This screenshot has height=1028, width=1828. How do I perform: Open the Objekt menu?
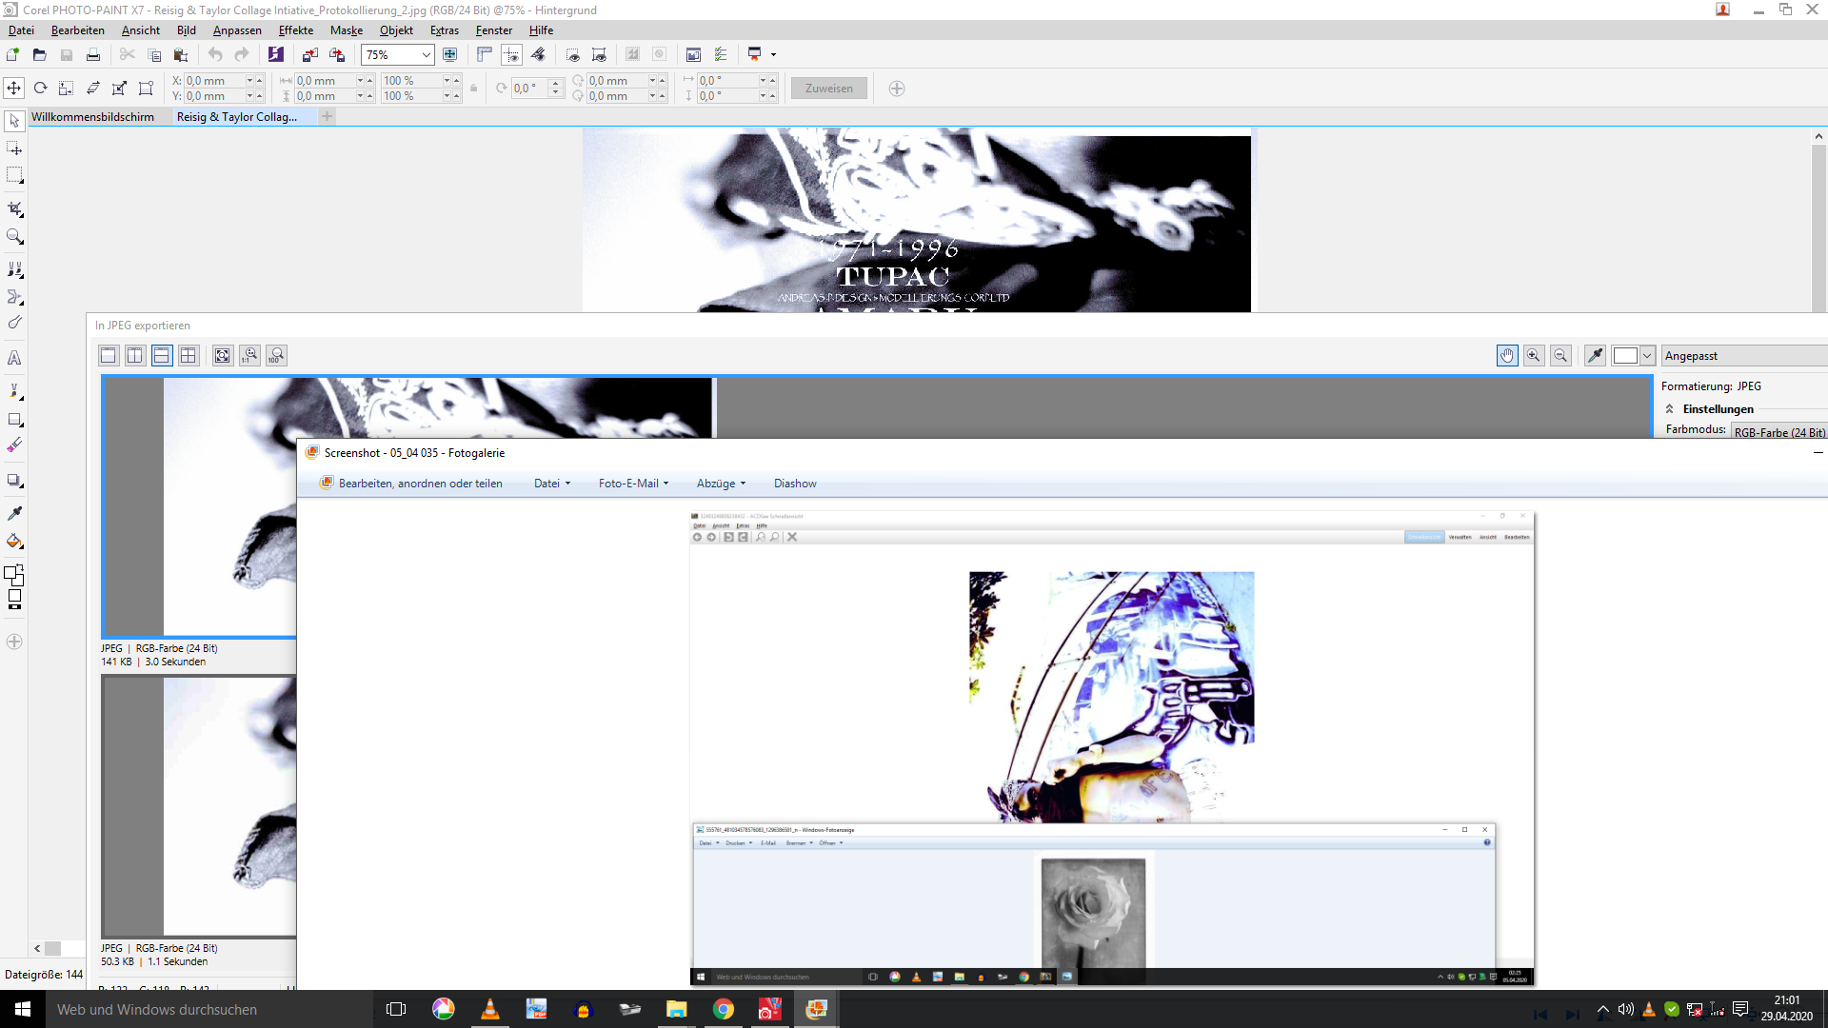point(396,30)
